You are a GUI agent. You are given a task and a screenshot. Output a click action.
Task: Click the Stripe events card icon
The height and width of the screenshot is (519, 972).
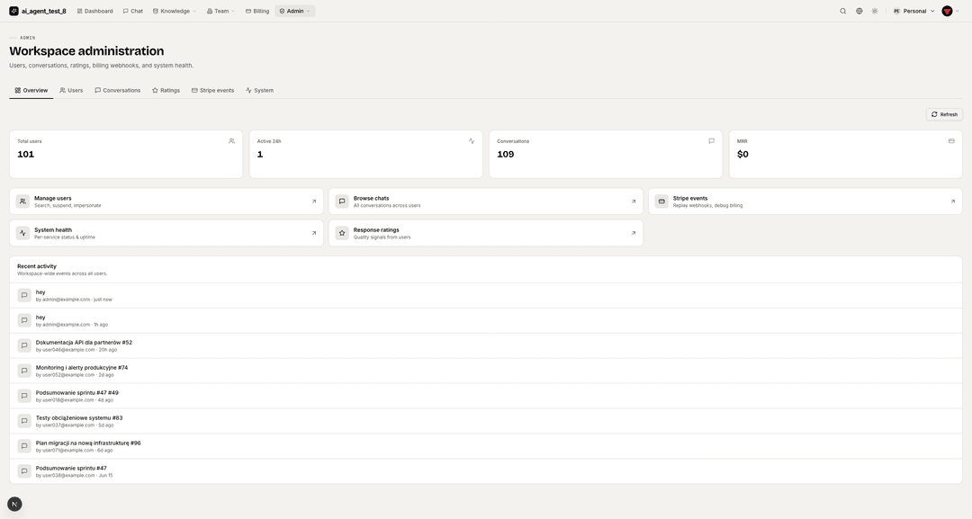pyautogui.click(x=661, y=201)
